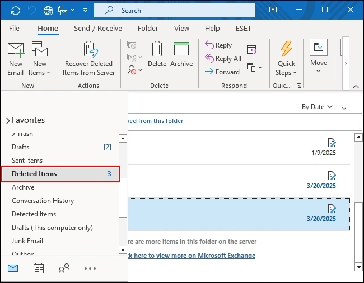The width and height of the screenshot is (364, 283).
Task: Open the Drafts folder
Action: (x=61, y=147)
